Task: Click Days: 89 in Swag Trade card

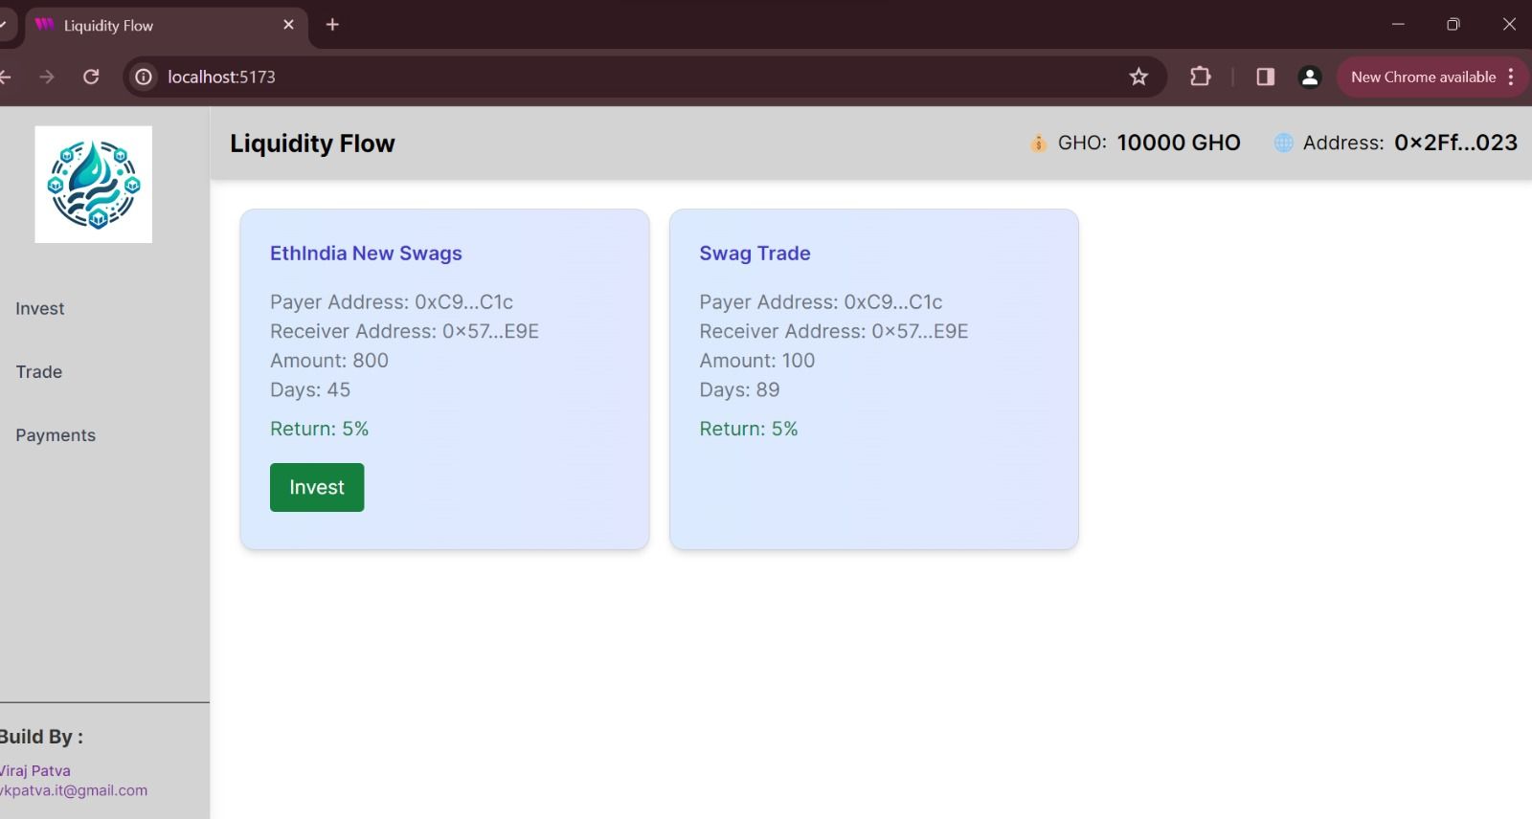Action: (739, 390)
